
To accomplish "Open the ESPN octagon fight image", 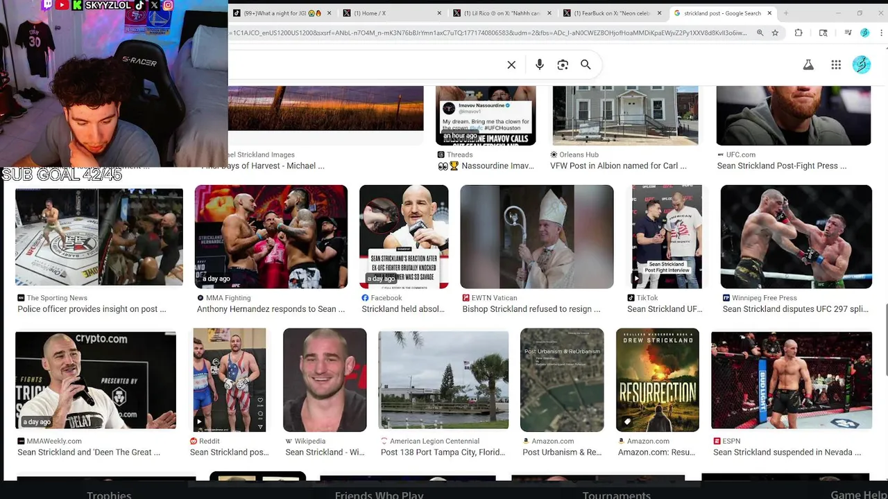I will point(792,380).
